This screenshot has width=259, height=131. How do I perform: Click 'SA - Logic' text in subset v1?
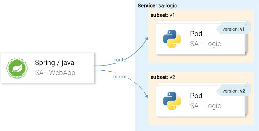(x=206, y=44)
